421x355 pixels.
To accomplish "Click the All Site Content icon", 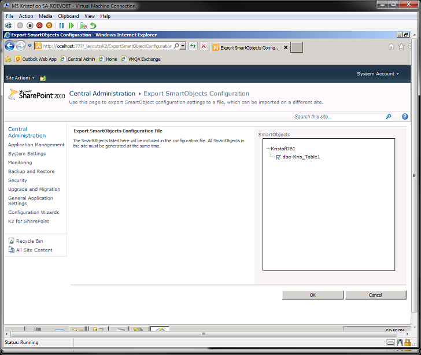I will [x=12, y=250].
